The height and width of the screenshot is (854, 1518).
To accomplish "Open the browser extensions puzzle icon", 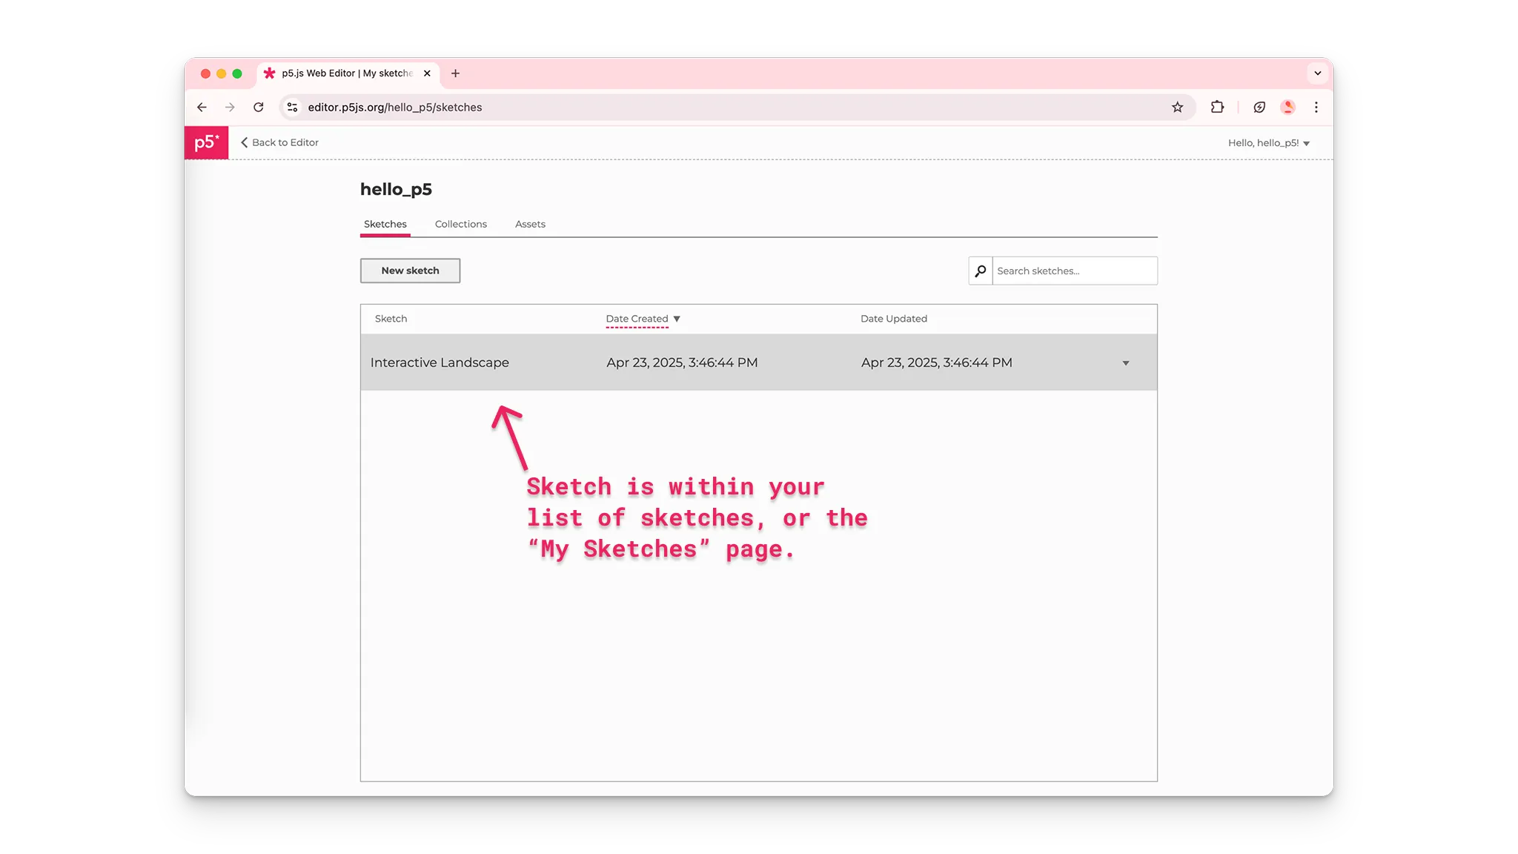I will click(1217, 107).
